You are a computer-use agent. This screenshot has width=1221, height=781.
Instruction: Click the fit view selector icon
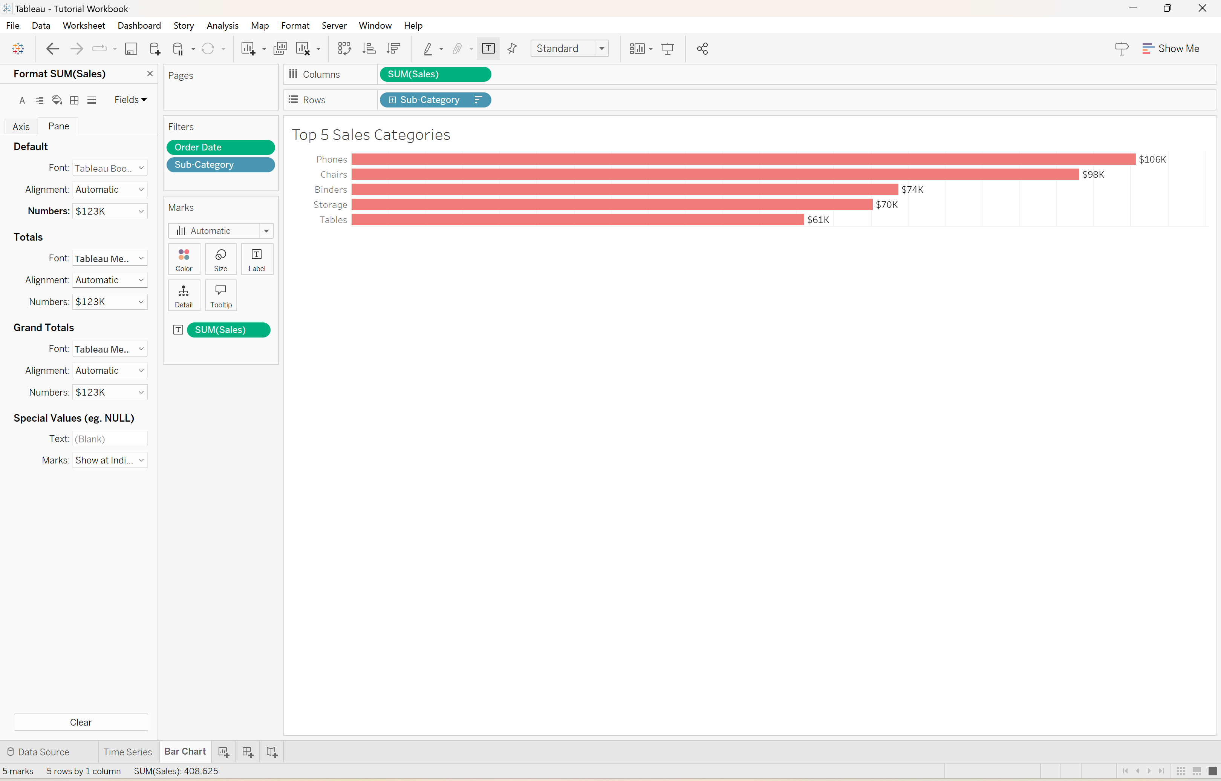coord(569,48)
